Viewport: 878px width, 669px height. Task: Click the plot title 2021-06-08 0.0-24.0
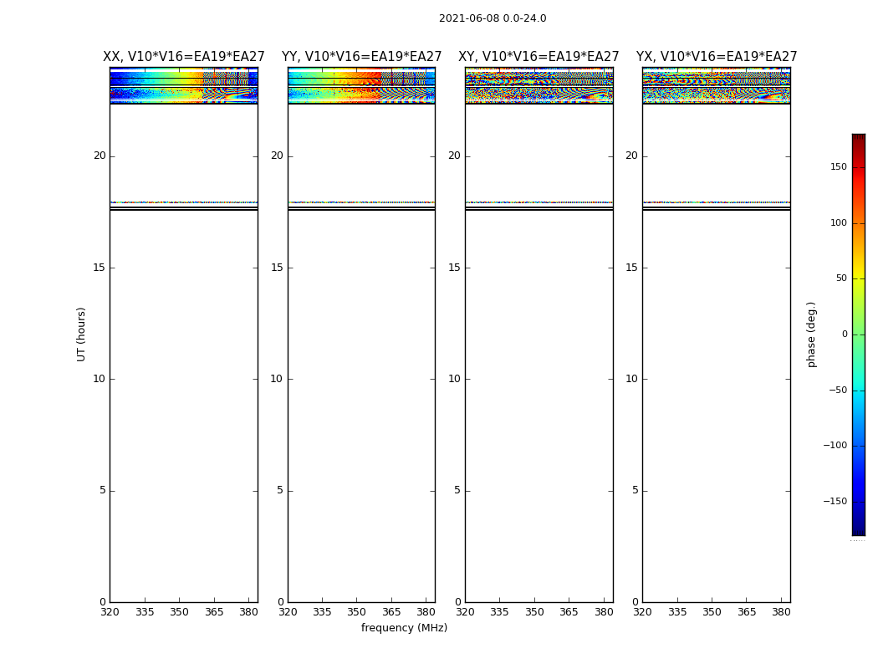click(493, 18)
